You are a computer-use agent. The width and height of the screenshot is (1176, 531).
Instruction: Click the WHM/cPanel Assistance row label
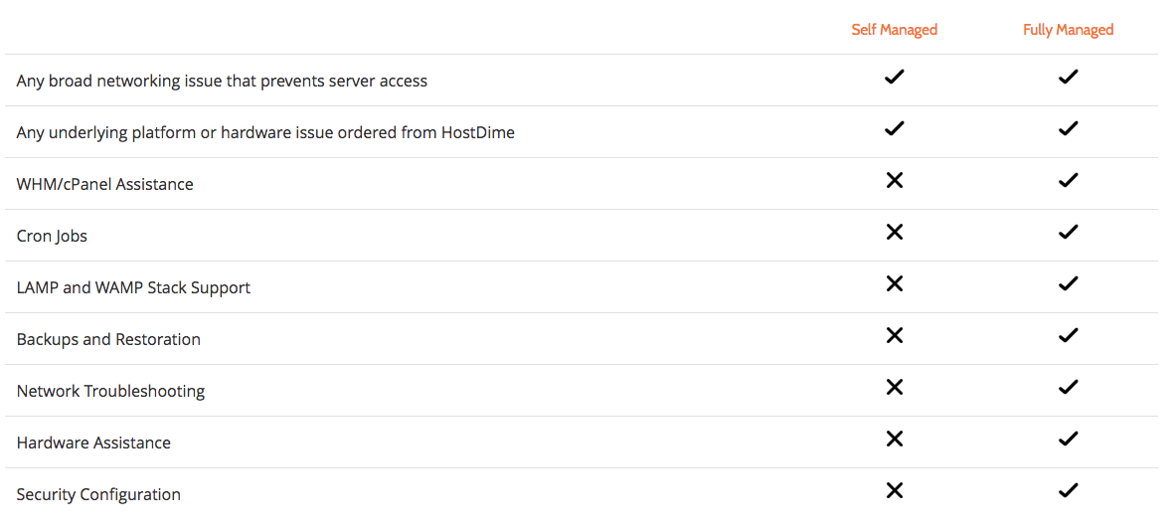(105, 184)
